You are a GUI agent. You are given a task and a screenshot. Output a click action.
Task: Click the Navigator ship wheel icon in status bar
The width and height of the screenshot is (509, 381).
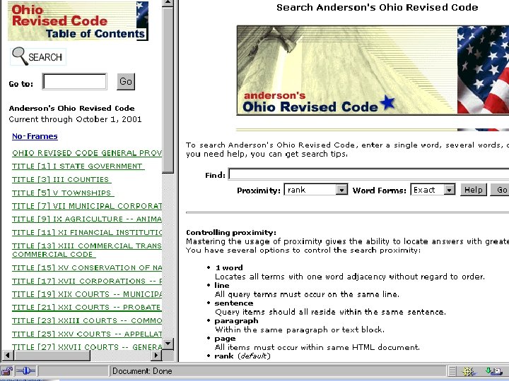click(x=467, y=371)
